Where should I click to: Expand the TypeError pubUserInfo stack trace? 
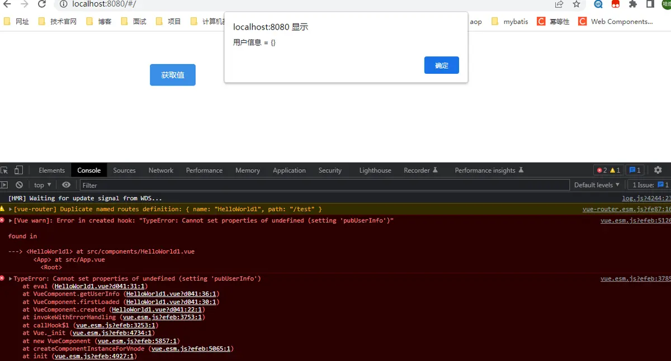(11, 278)
